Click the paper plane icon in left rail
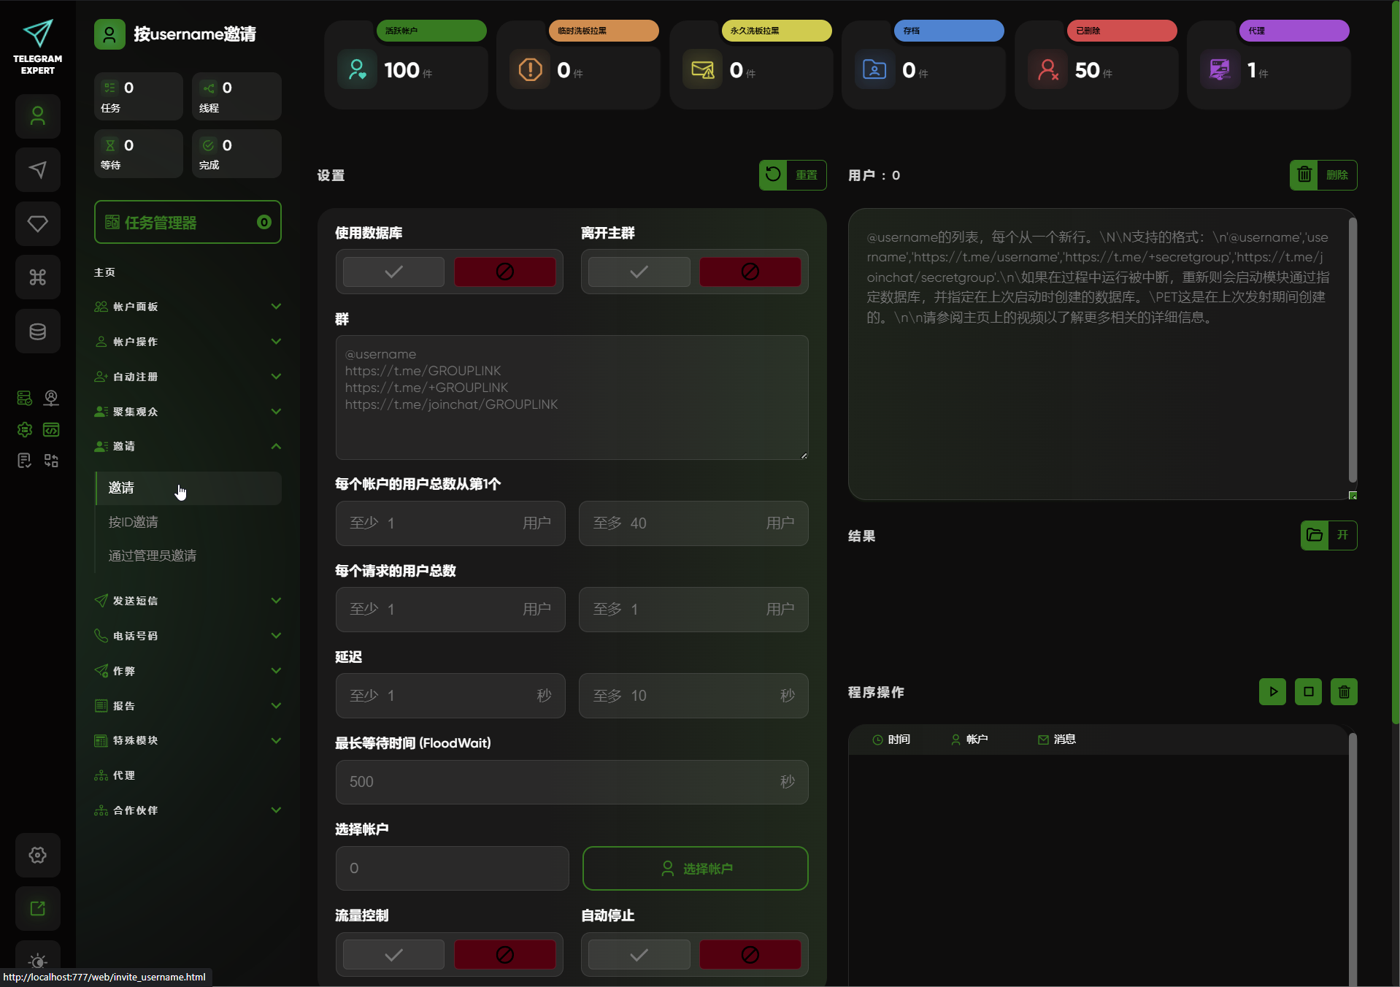Viewport: 1400px width, 987px height. click(38, 170)
